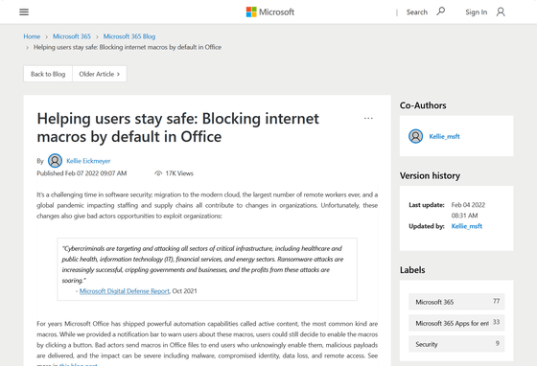Screen dimensions: 537x366
Task: Click the Sign In link
Action: (x=476, y=11)
